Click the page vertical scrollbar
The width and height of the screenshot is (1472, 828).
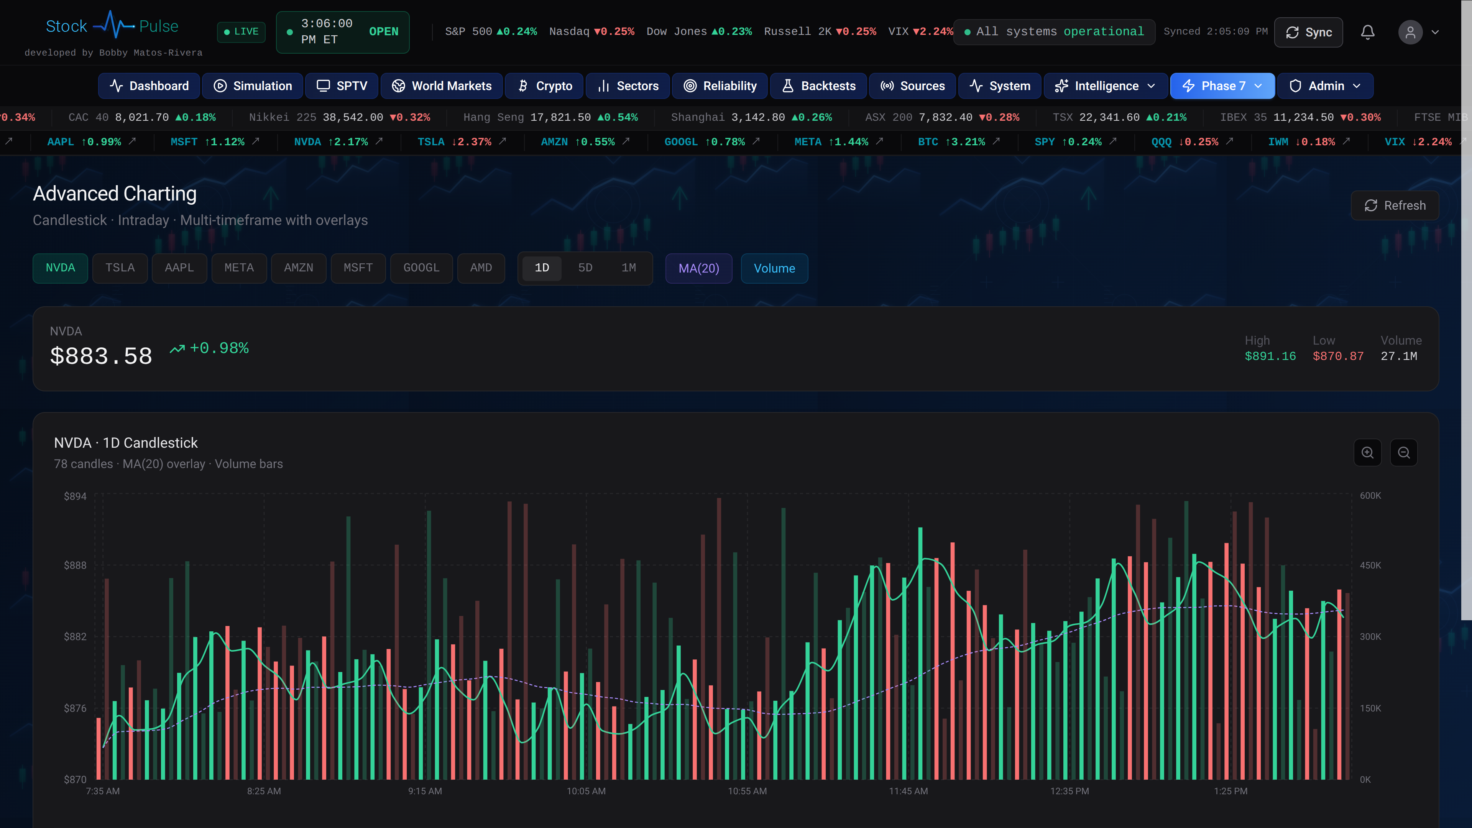[1466, 310]
